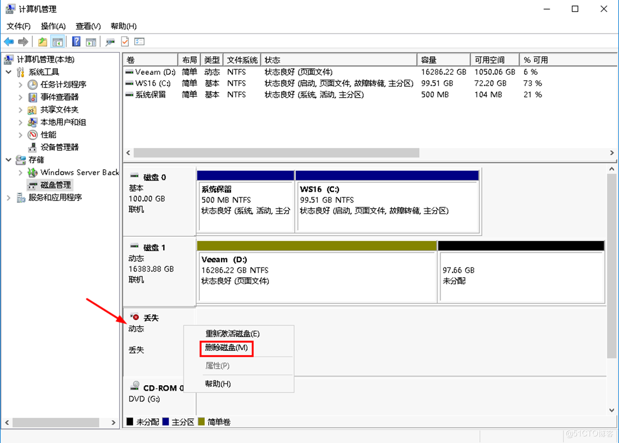Expand the 性能 node
The height and width of the screenshot is (443, 619).
(20, 135)
